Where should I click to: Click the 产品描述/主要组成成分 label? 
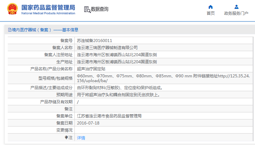click(52, 88)
